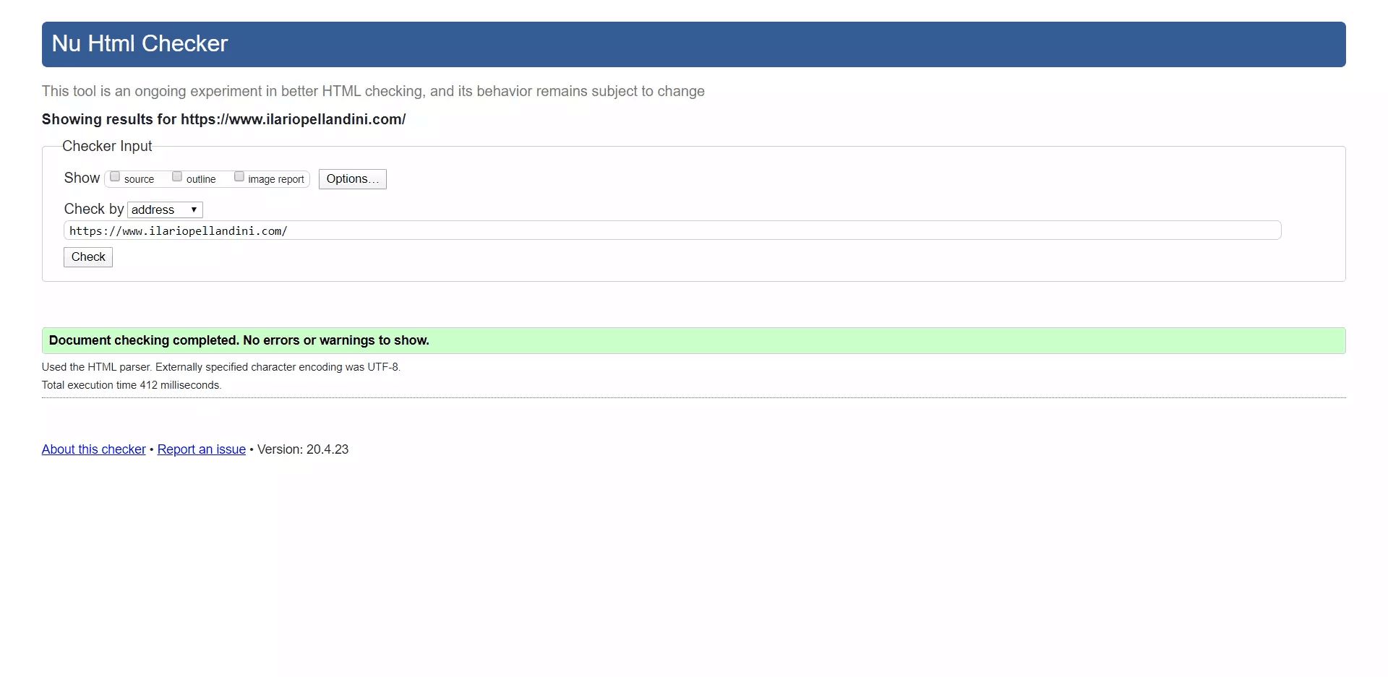Screen dimensions: 1388x677
Task: Enable the source checkbox
Action: click(x=115, y=177)
